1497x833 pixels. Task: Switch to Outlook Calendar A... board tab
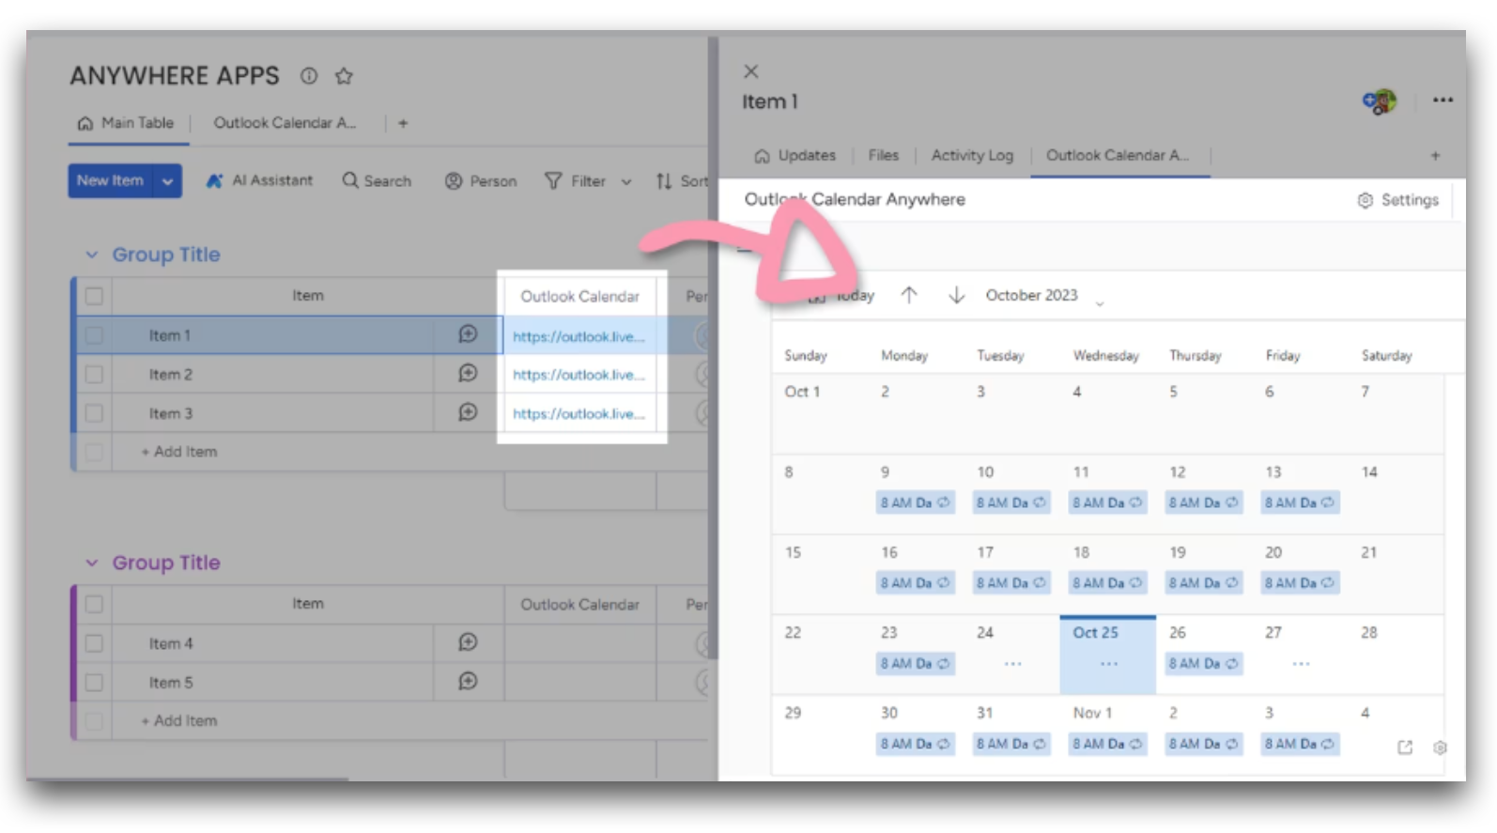pyautogui.click(x=285, y=123)
